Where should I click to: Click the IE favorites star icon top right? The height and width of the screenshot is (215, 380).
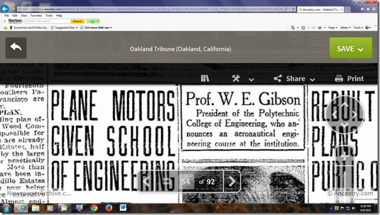(x=368, y=9)
